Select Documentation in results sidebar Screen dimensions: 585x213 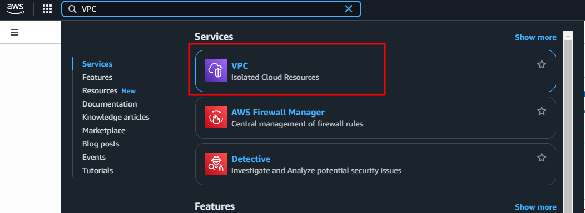coord(110,104)
